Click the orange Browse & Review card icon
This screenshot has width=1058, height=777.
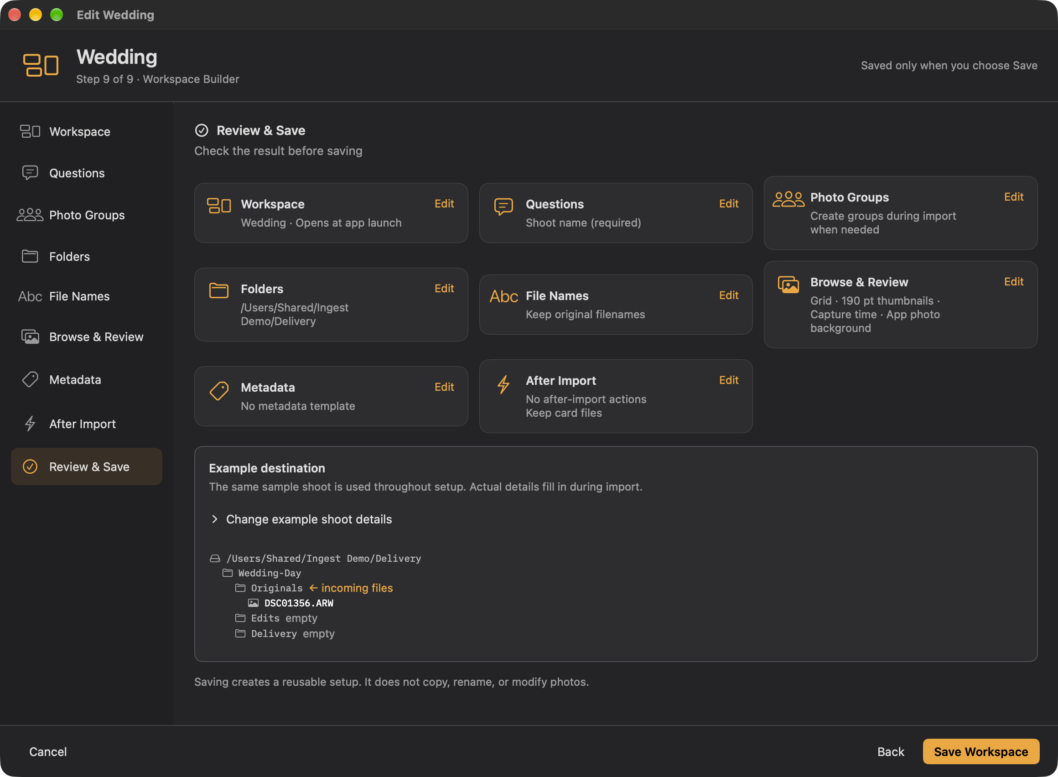[788, 285]
